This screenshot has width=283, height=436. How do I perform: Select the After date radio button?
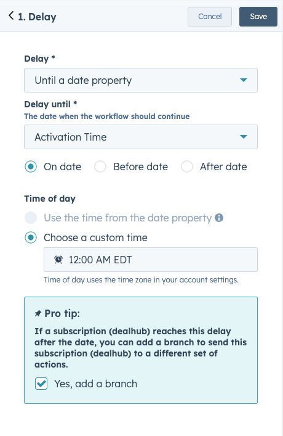tap(187, 167)
